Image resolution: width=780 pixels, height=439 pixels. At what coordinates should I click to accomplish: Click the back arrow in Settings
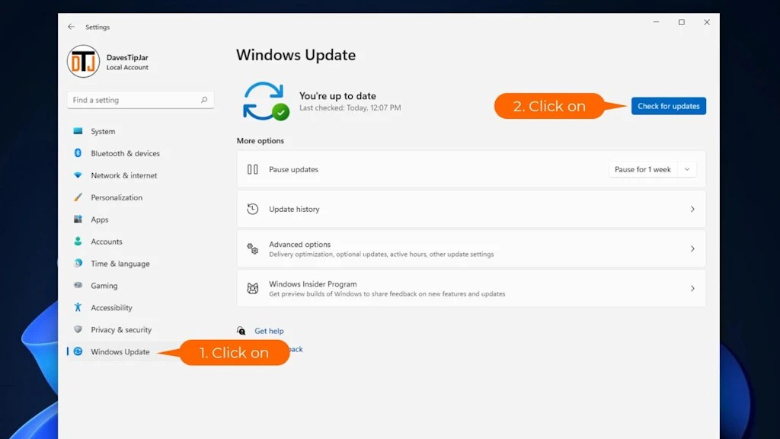pyautogui.click(x=70, y=26)
